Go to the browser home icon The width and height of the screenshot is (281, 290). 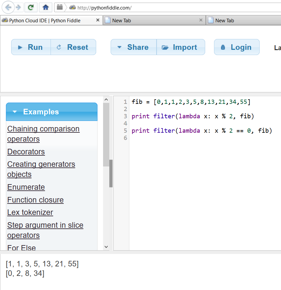(46, 8)
